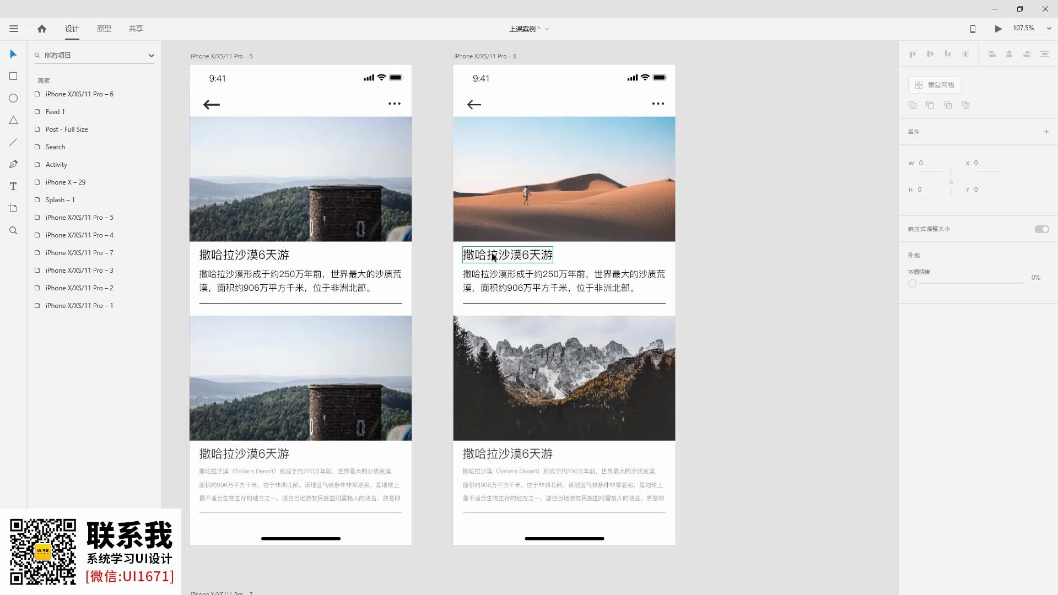Switch to the 共享 tab
Screen dimensions: 1058x595
(x=136, y=29)
